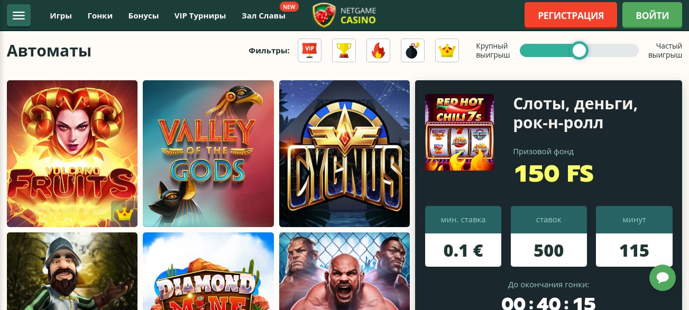
Task: Launch Valley of the Gods slot
Action: (x=208, y=154)
